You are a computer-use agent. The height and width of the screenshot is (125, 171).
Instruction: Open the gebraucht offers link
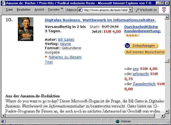click(x=141, y=74)
